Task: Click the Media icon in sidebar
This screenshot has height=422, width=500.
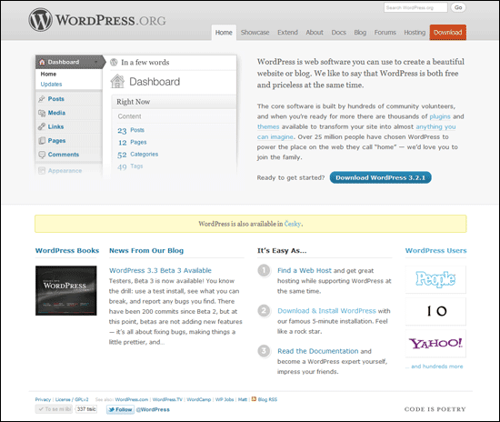Action: coord(42,113)
